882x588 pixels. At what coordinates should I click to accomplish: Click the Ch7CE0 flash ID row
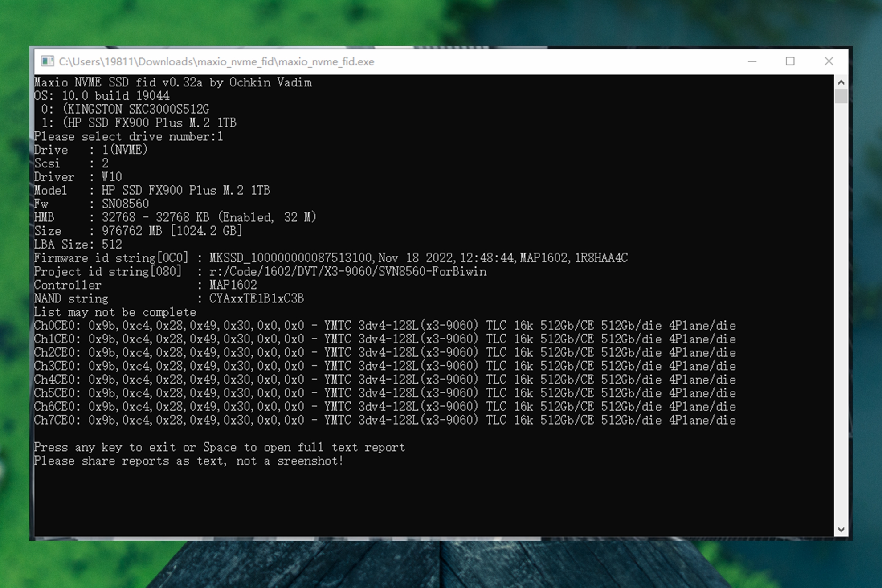[x=385, y=421]
